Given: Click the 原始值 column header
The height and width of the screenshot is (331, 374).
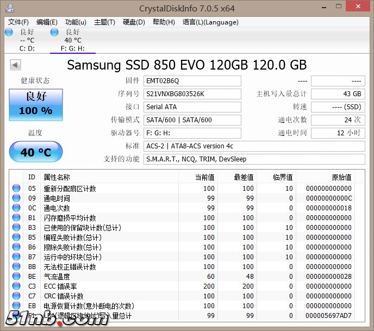Looking at the screenshot, I should pos(341,177).
